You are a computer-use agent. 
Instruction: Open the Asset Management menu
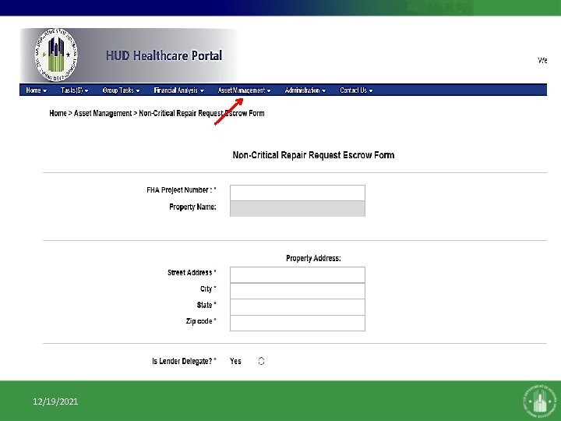(x=244, y=90)
